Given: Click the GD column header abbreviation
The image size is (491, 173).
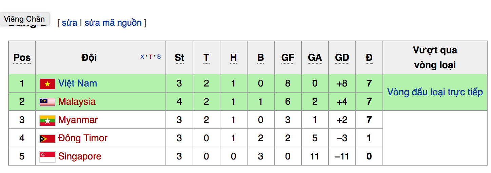Looking at the screenshot, I should 342,58.
